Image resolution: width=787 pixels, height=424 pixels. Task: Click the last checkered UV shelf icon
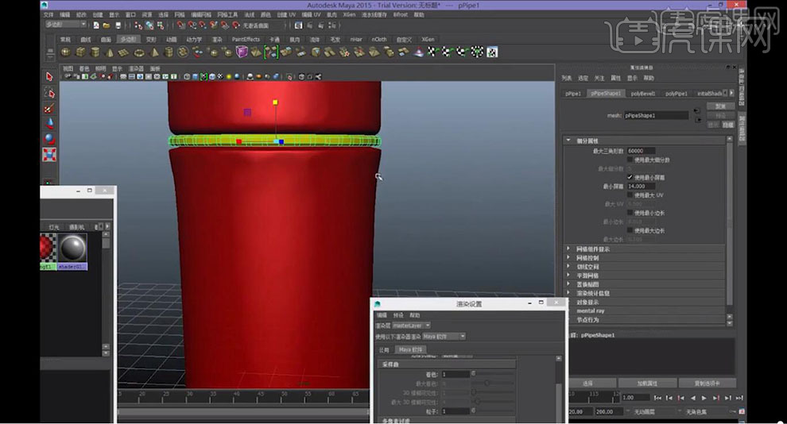pos(492,52)
